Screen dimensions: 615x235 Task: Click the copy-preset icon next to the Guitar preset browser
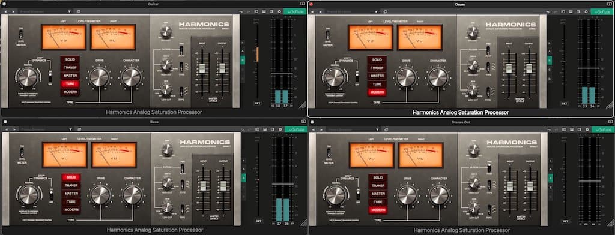tap(79, 12)
